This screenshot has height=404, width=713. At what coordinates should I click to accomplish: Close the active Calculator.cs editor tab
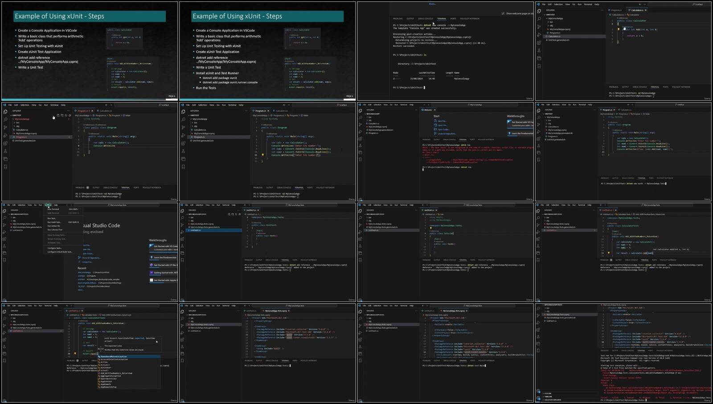[x=646, y=10]
